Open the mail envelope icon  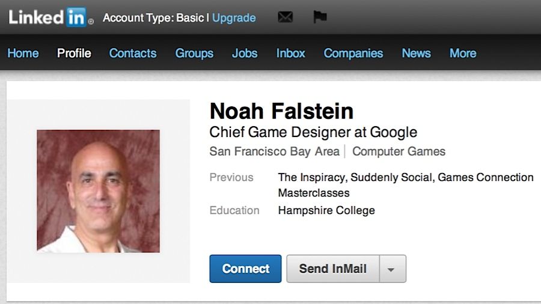click(286, 17)
